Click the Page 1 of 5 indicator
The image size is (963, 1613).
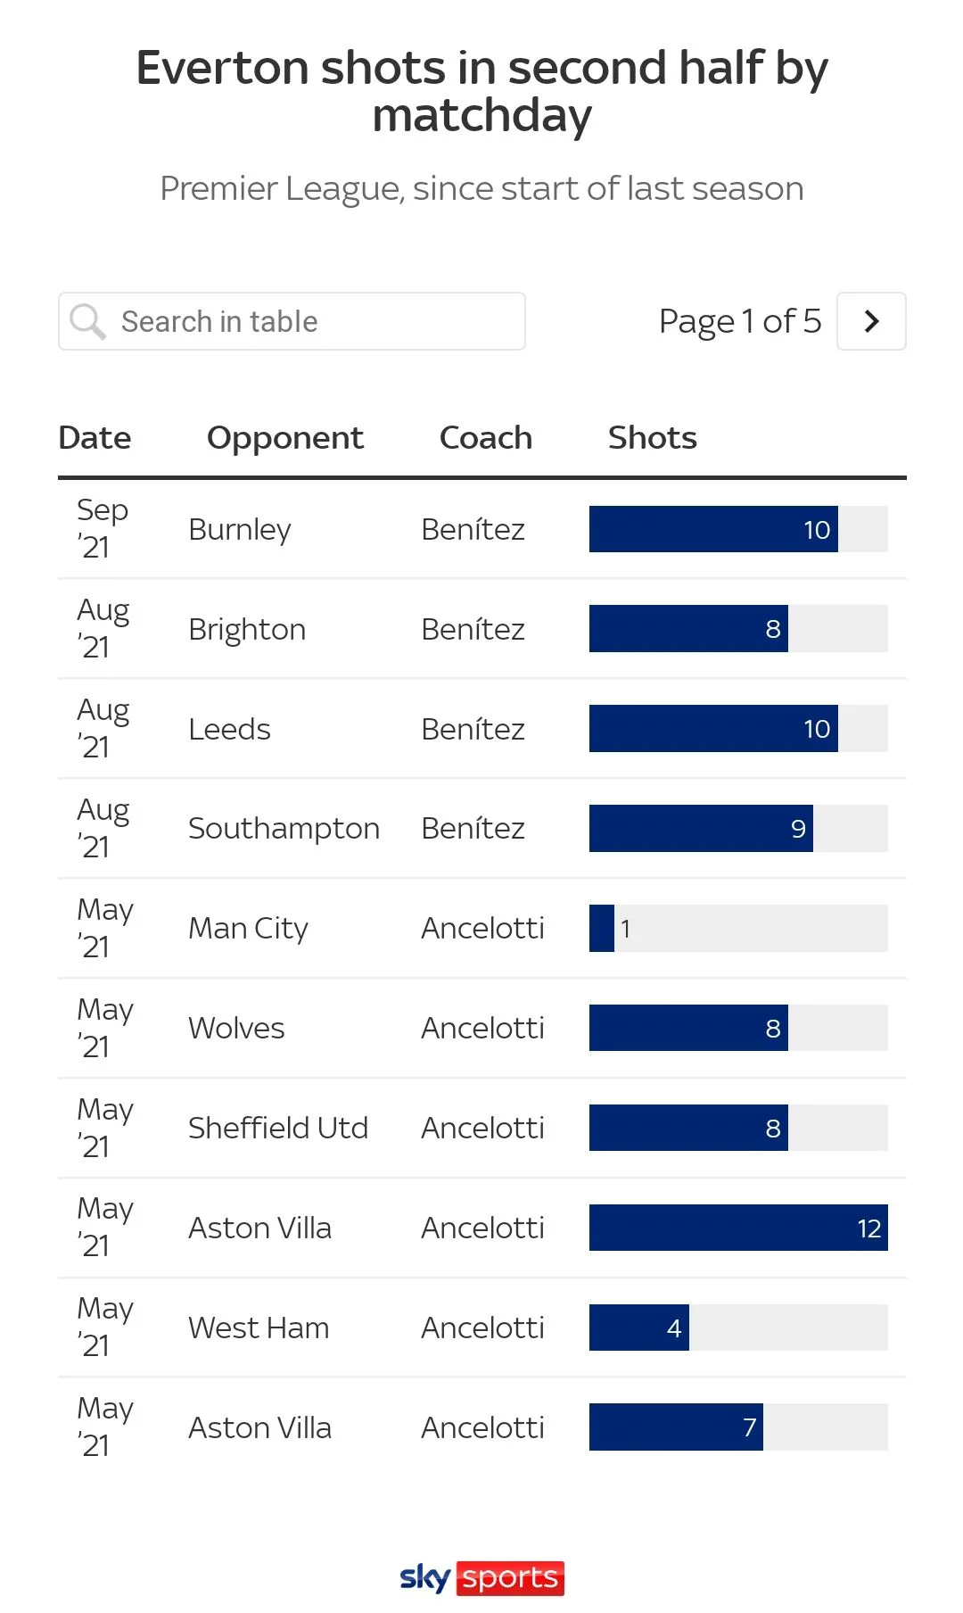[x=739, y=321]
